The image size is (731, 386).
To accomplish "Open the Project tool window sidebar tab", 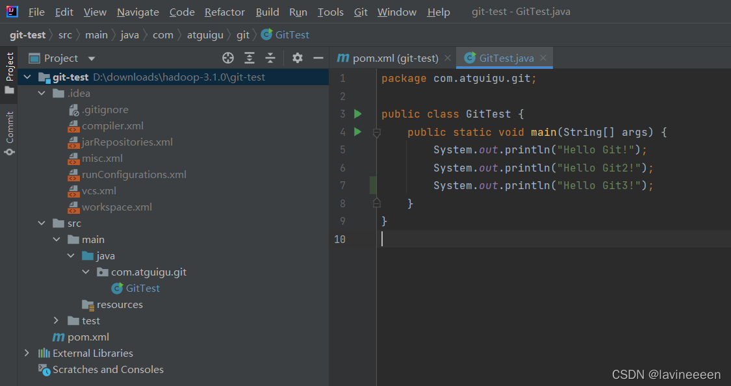I will point(9,73).
